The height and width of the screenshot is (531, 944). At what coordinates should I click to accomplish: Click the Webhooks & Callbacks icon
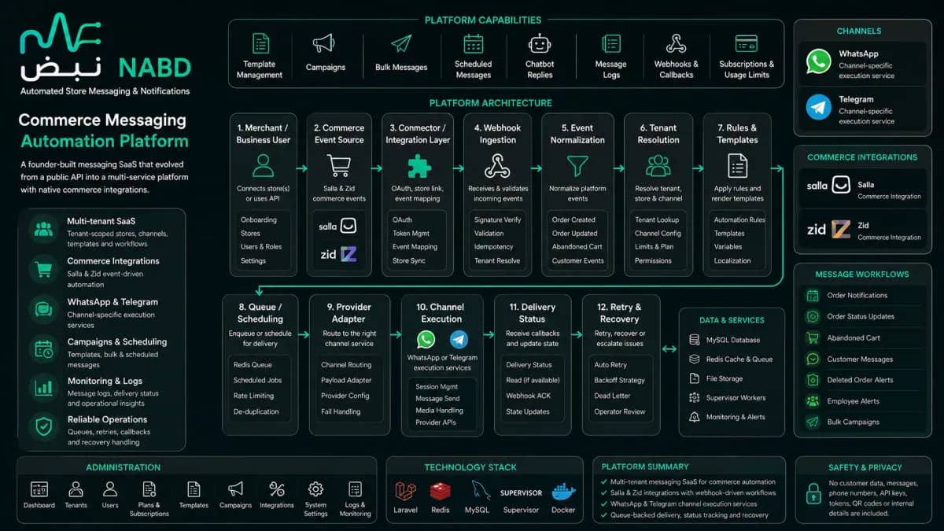point(676,44)
